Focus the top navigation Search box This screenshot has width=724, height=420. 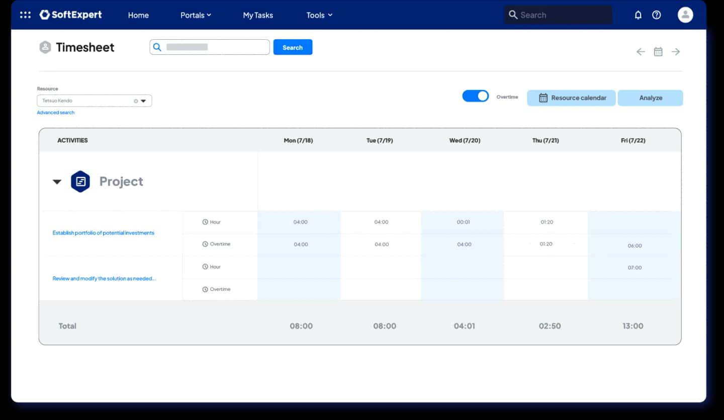[x=558, y=15]
